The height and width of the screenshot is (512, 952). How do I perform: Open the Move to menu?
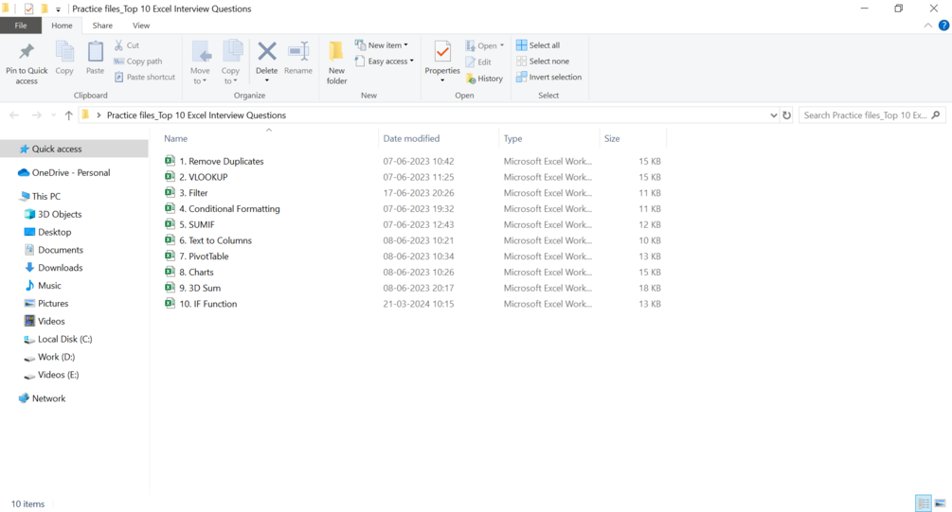point(200,63)
